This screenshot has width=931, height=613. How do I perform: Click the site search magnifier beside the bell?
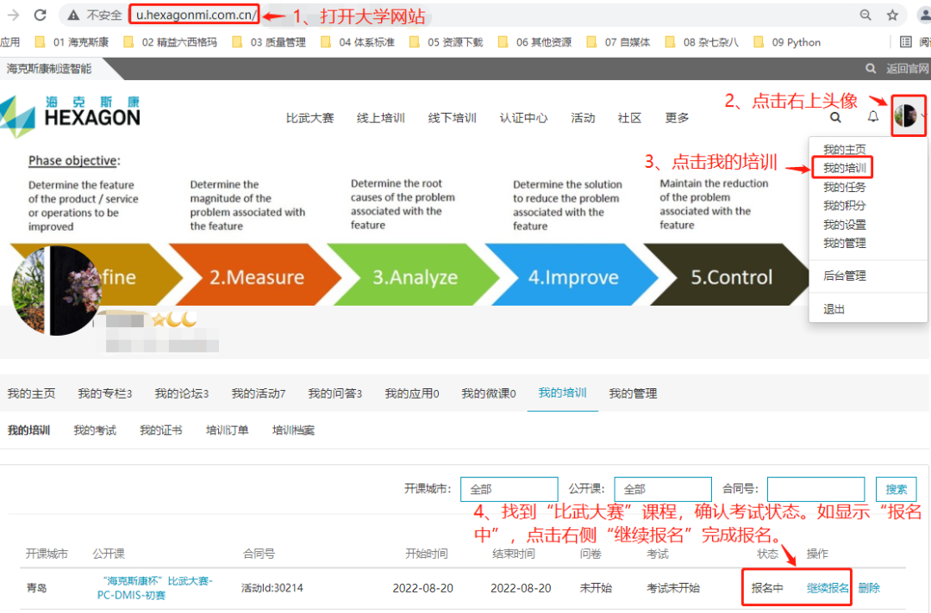pyautogui.click(x=835, y=117)
